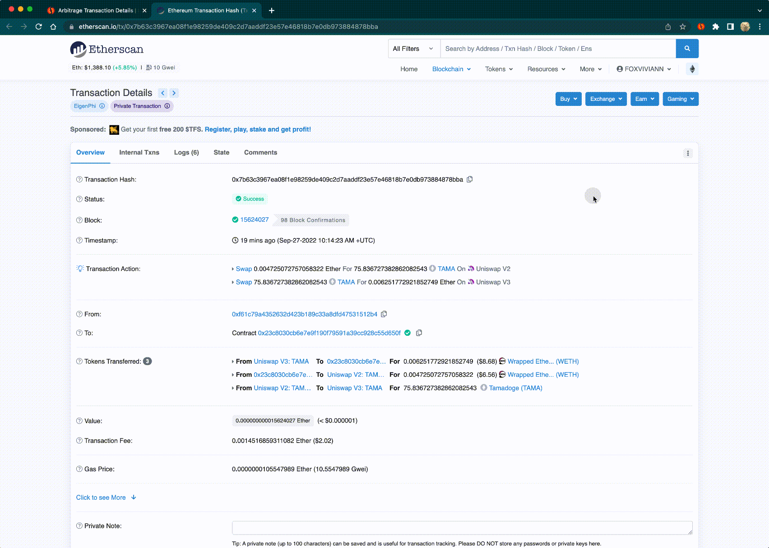Close the Ethereum Transaction Hash browser tab
This screenshot has height=548, width=769.
coord(254,10)
